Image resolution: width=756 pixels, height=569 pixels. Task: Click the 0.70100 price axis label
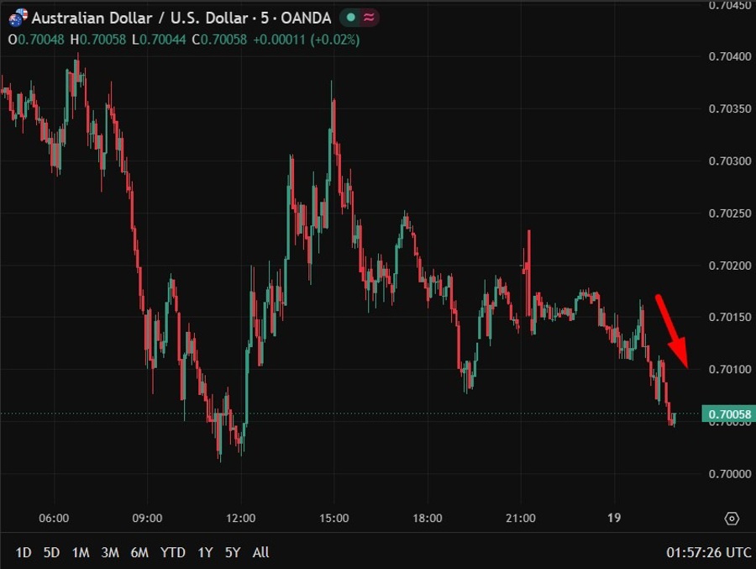pyautogui.click(x=729, y=369)
